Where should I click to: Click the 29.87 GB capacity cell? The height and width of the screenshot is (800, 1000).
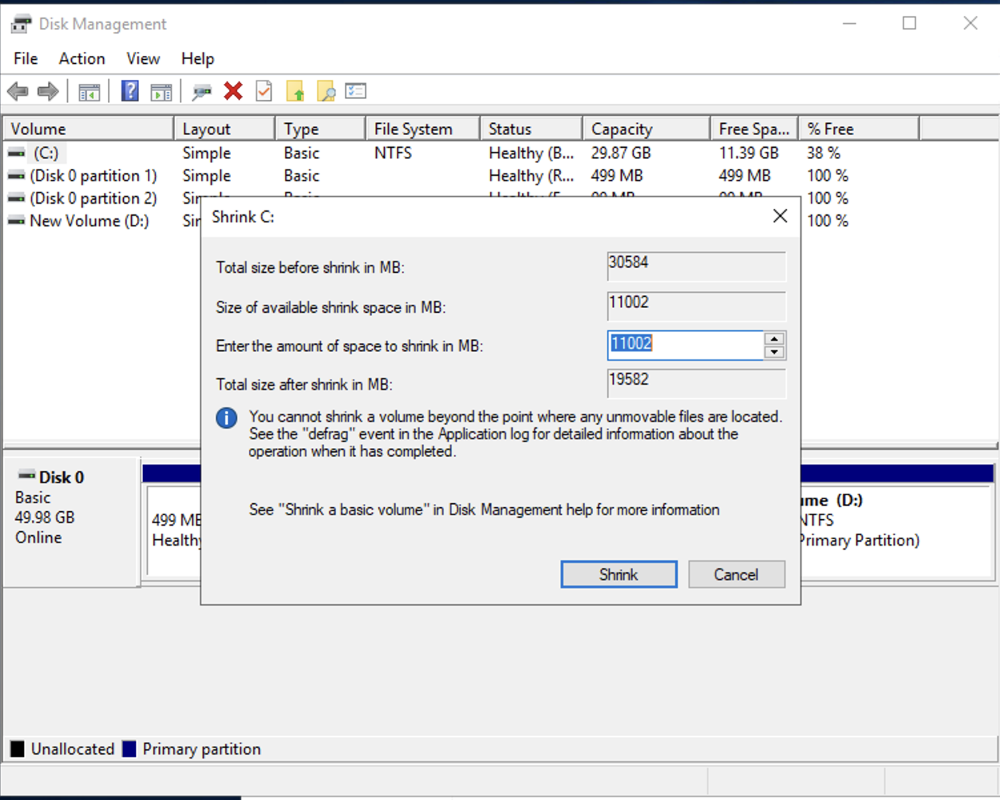[621, 153]
